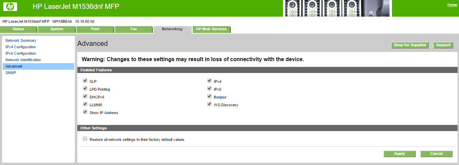Click the Shop for Supplies button
This screenshot has height=165, width=459.
coord(410,45)
